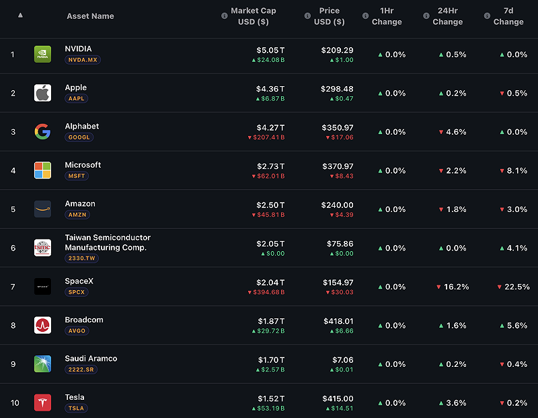Image resolution: width=538 pixels, height=418 pixels.
Task: Sort table by Price USD header
Action: click(x=330, y=16)
